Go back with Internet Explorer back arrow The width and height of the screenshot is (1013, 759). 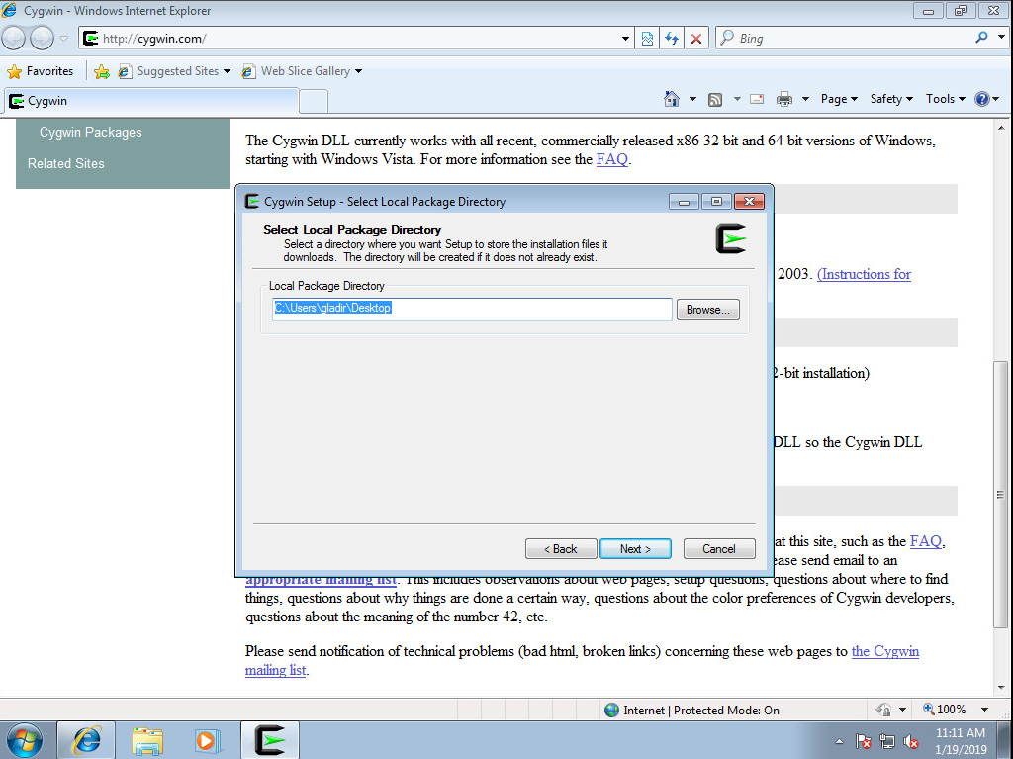(13, 39)
